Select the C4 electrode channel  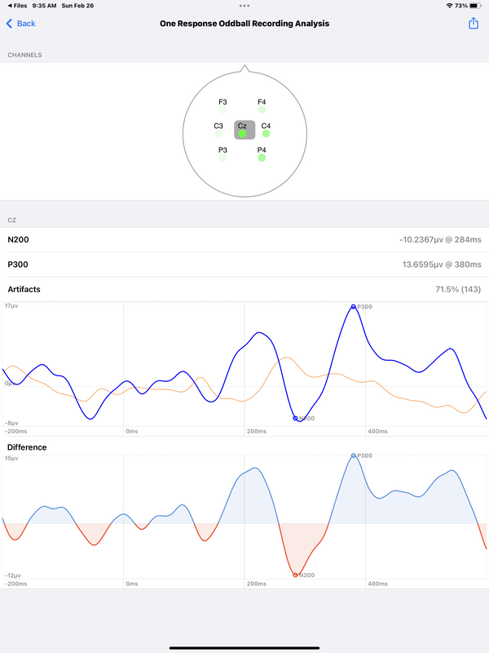(267, 130)
